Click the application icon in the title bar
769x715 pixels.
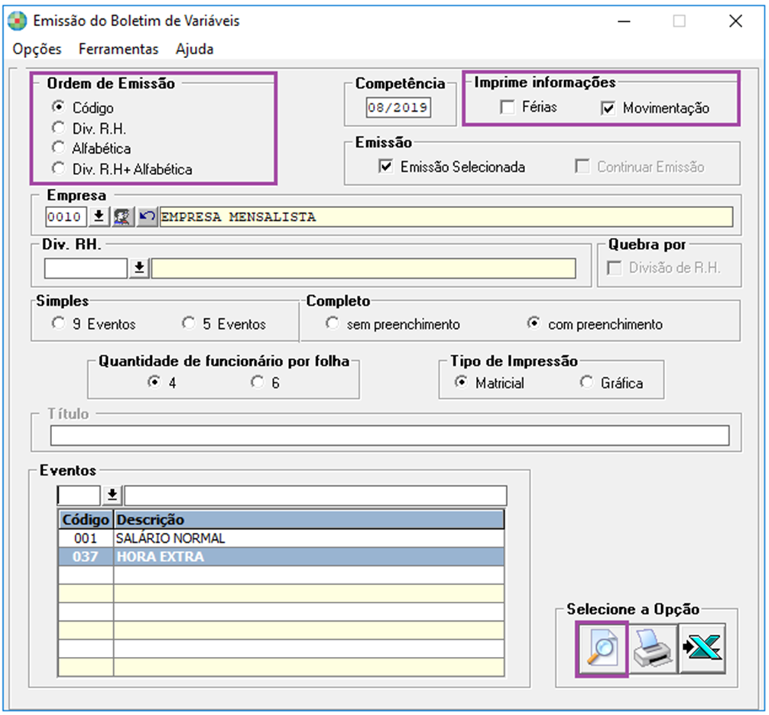click(x=17, y=21)
